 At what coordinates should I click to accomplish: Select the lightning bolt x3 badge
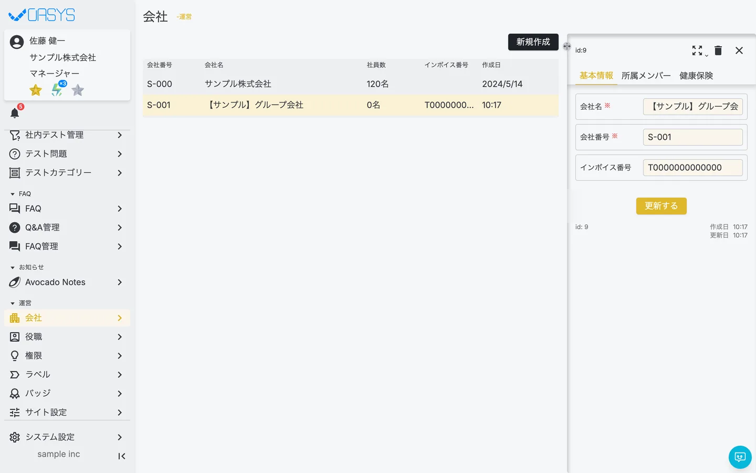click(58, 89)
